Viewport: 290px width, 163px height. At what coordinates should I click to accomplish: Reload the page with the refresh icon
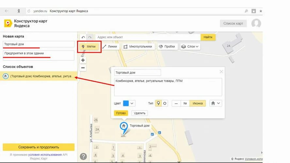click(29, 11)
